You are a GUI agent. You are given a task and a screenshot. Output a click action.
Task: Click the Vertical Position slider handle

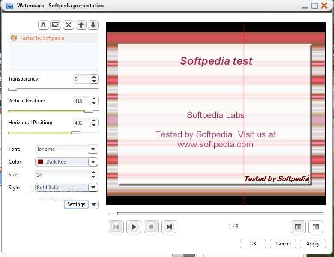coord(89,111)
